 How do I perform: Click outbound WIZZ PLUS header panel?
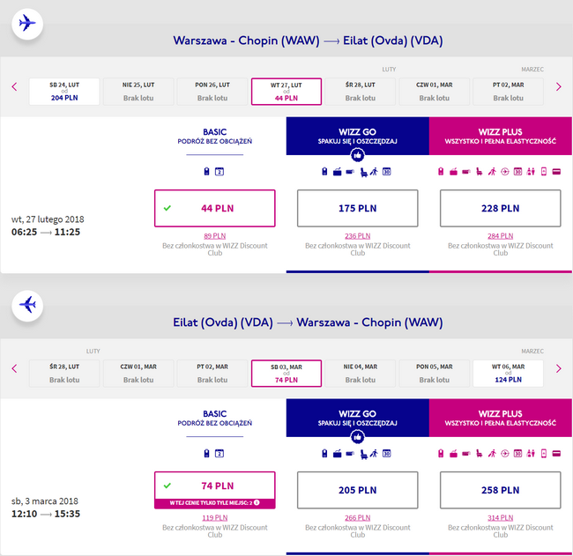click(x=501, y=136)
